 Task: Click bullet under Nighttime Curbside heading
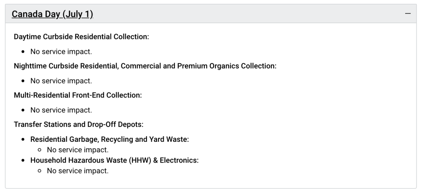pyautogui.click(x=24, y=81)
